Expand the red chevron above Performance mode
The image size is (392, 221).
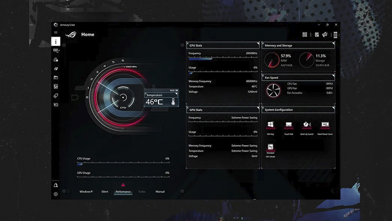[x=123, y=186]
